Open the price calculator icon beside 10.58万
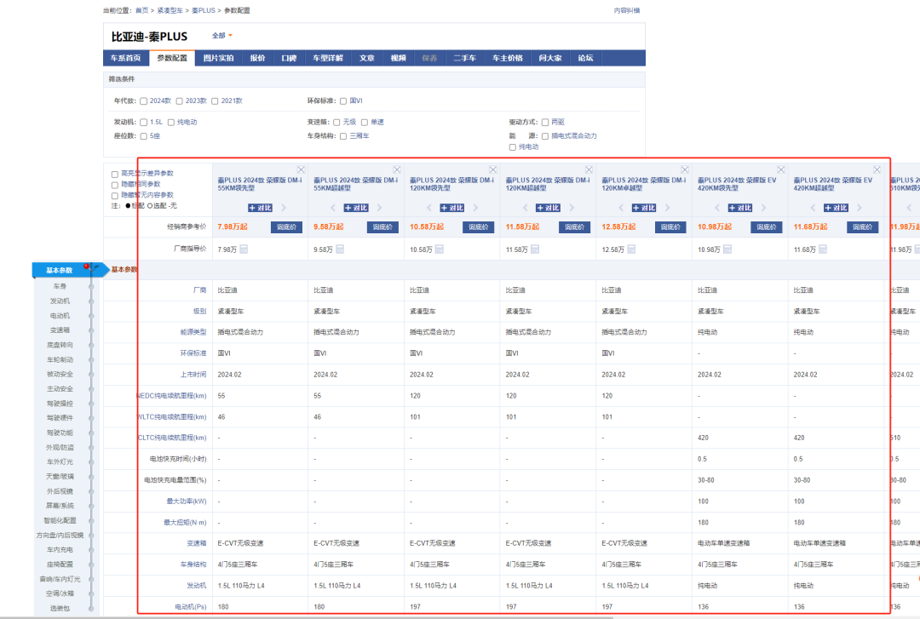The height and width of the screenshot is (619, 920). point(439,249)
